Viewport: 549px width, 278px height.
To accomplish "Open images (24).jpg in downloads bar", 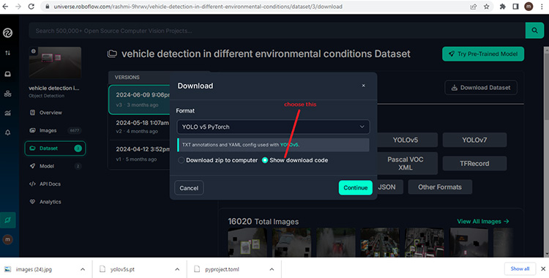I will [x=34, y=269].
